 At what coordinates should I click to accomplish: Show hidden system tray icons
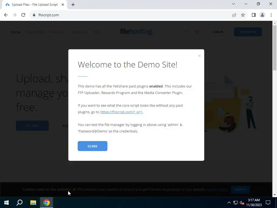pyautogui.click(x=229, y=203)
